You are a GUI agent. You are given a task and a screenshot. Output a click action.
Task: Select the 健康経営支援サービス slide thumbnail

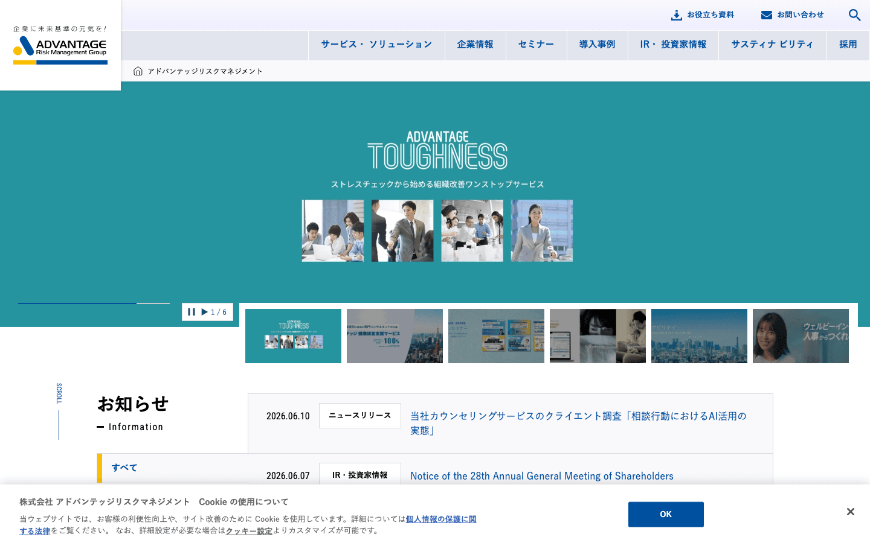pyautogui.click(x=395, y=336)
